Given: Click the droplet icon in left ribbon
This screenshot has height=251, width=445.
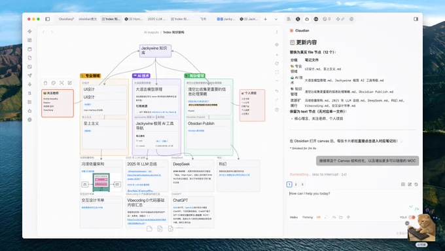Looking at the screenshot, I should click(x=29, y=84).
